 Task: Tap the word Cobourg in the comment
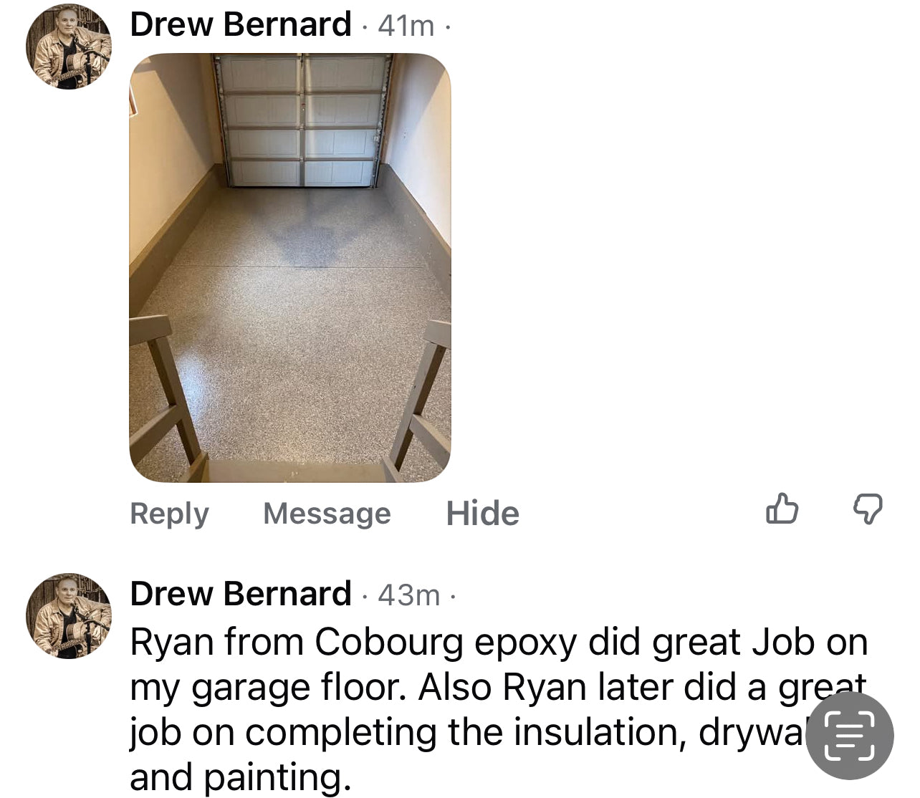pyautogui.click(x=389, y=643)
